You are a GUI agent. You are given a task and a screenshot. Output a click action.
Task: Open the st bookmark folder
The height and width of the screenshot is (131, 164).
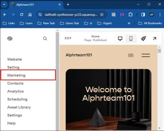[x=88, y=23]
